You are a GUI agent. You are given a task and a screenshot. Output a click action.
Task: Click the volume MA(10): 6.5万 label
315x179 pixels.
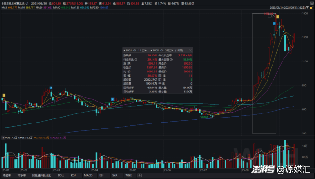click(x=42, y=138)
